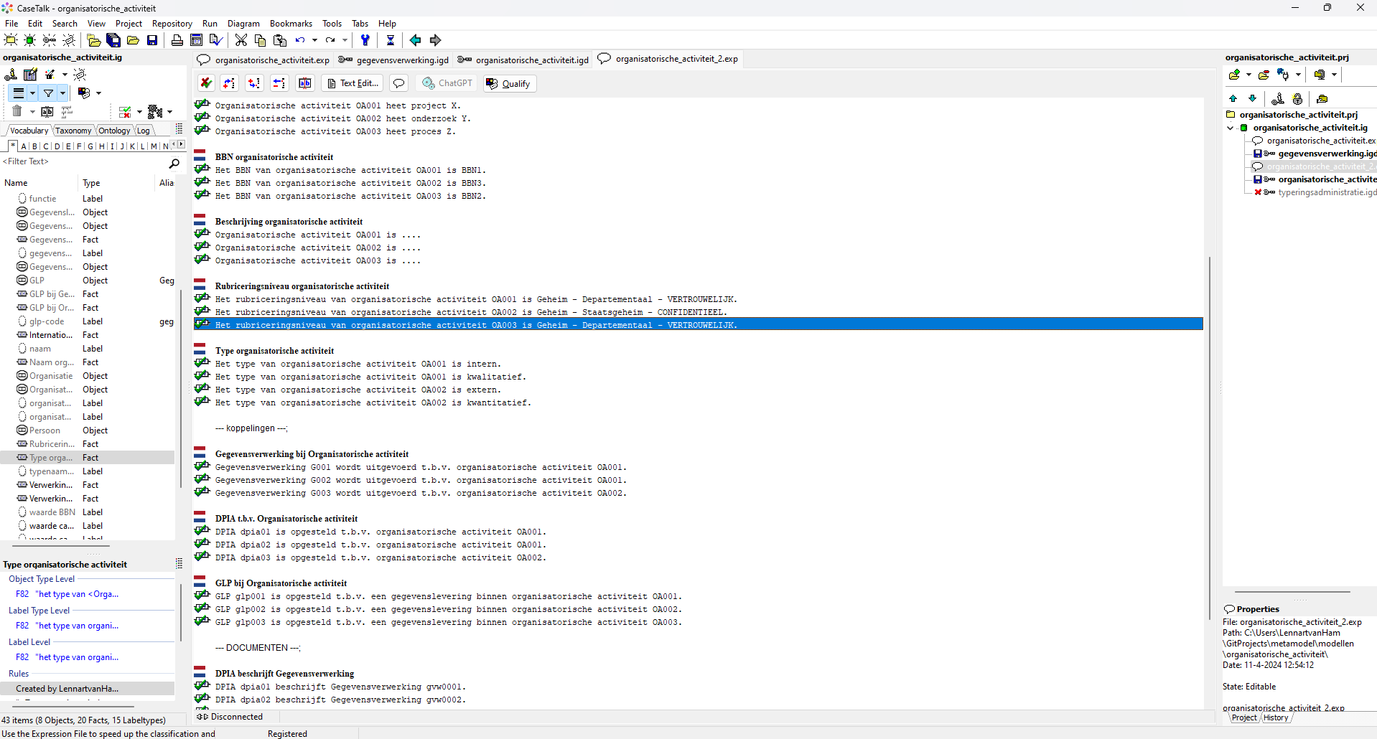Open the Repository menu
This screenshot has width=1377, height=739.
(x=172, y=24)
